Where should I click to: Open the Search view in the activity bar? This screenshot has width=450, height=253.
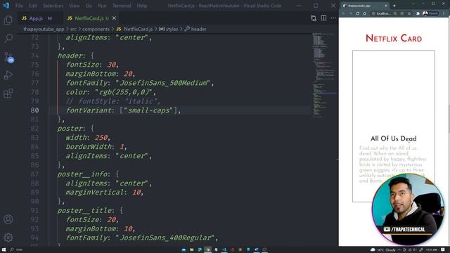pos(8,38)
